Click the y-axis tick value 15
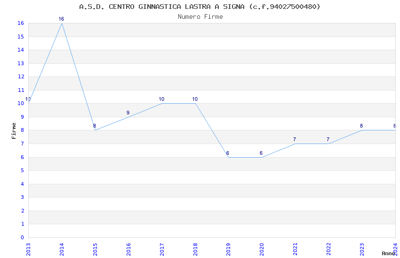The image size is (400, 258). [x=21, y=37]
